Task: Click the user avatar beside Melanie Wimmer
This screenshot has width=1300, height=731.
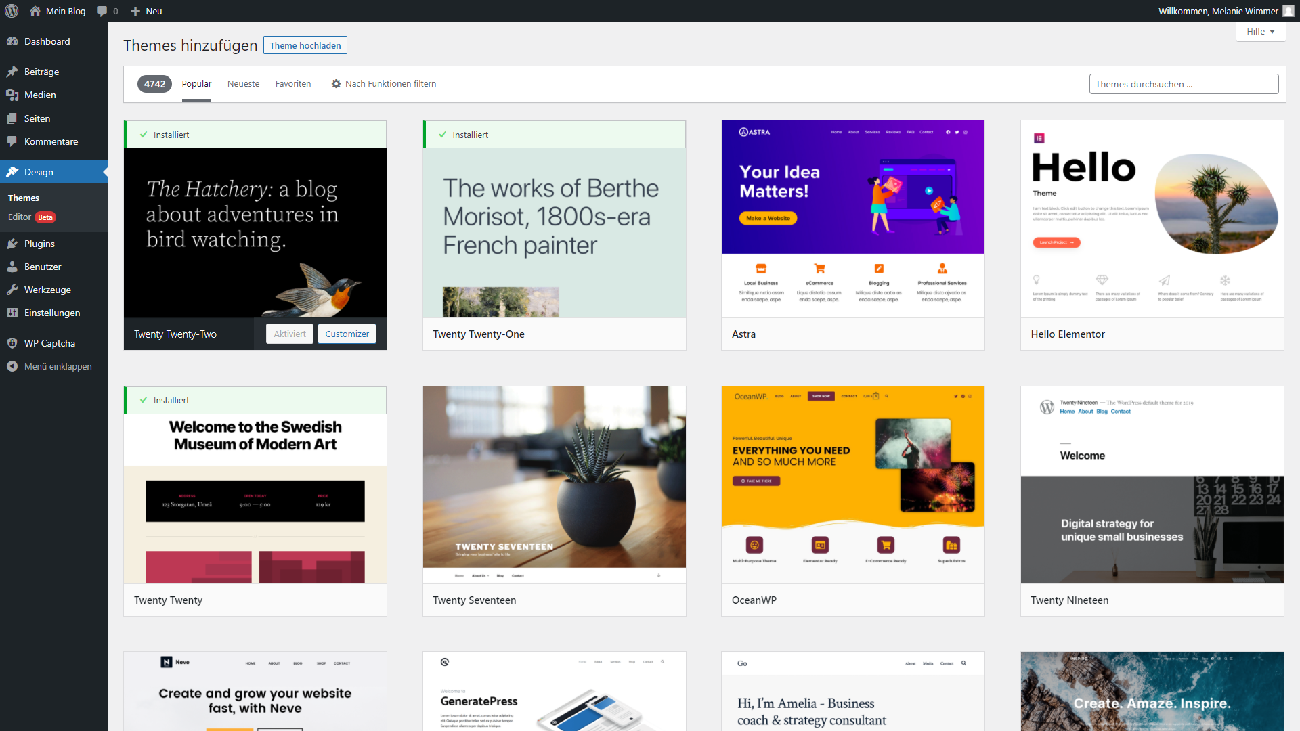Action: (1288, 11)
